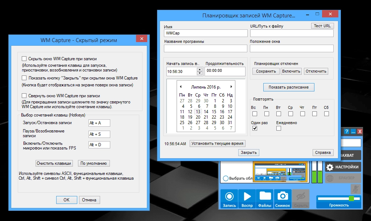Tick the Ср repeat checkbox

click(x=290, y=114)
